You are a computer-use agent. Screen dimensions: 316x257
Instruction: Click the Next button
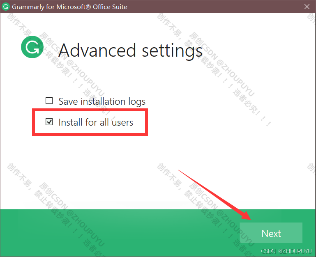271,233
